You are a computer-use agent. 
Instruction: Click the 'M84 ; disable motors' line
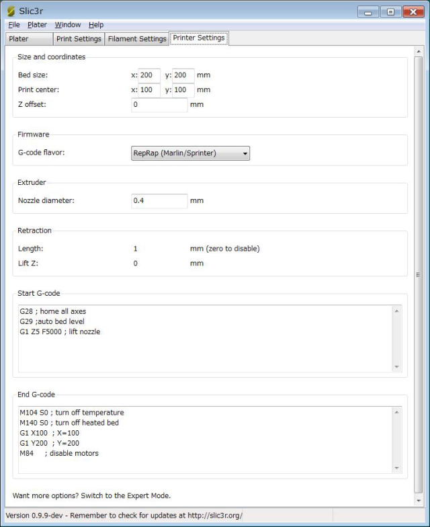click(59, 453)
